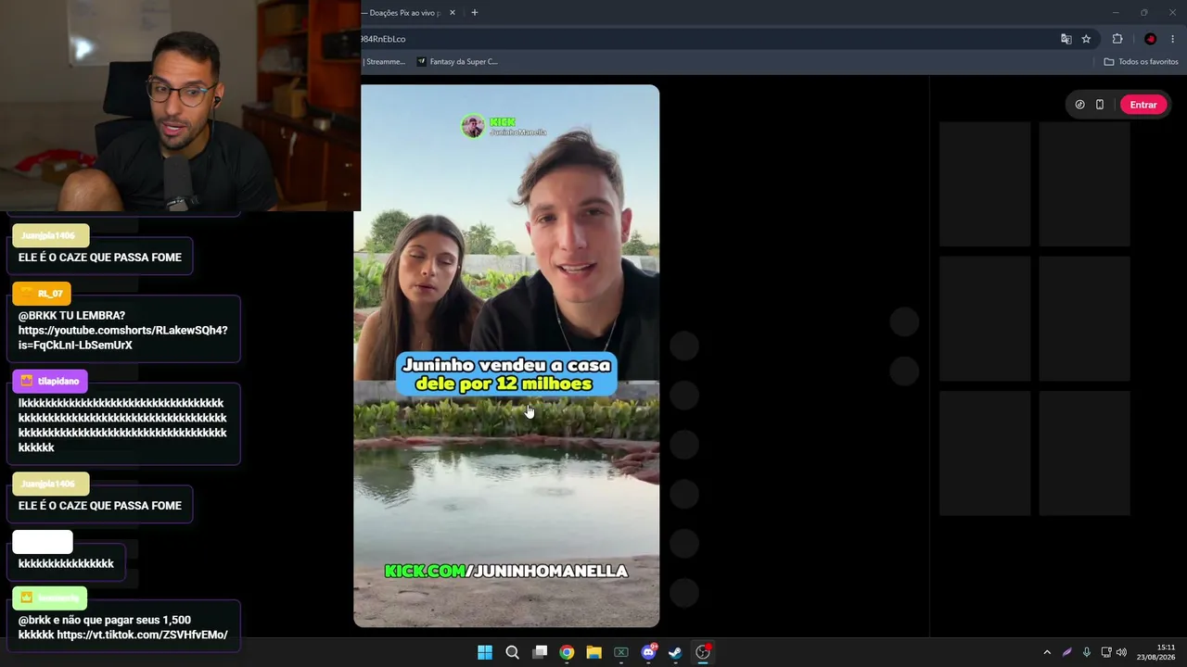Viewport: 1187px width, 667px height.
Task: Close the Doações Pix ao vivo tab
Action: [452, 13]
